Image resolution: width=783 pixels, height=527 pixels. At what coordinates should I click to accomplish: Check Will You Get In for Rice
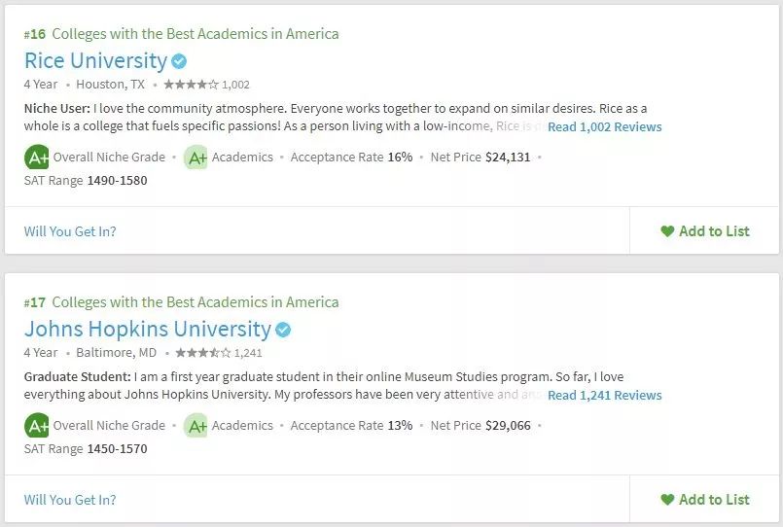pos(70,231)
